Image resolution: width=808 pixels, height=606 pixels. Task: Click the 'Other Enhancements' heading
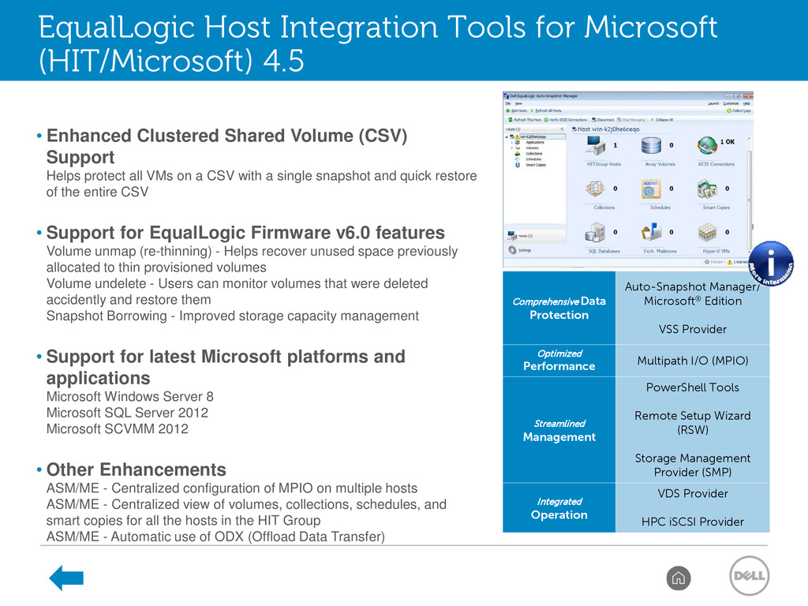[x=136, y=469]
